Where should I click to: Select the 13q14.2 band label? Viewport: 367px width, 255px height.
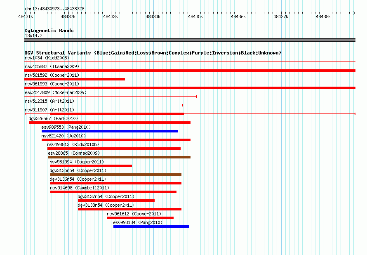[x=33, y=35]
